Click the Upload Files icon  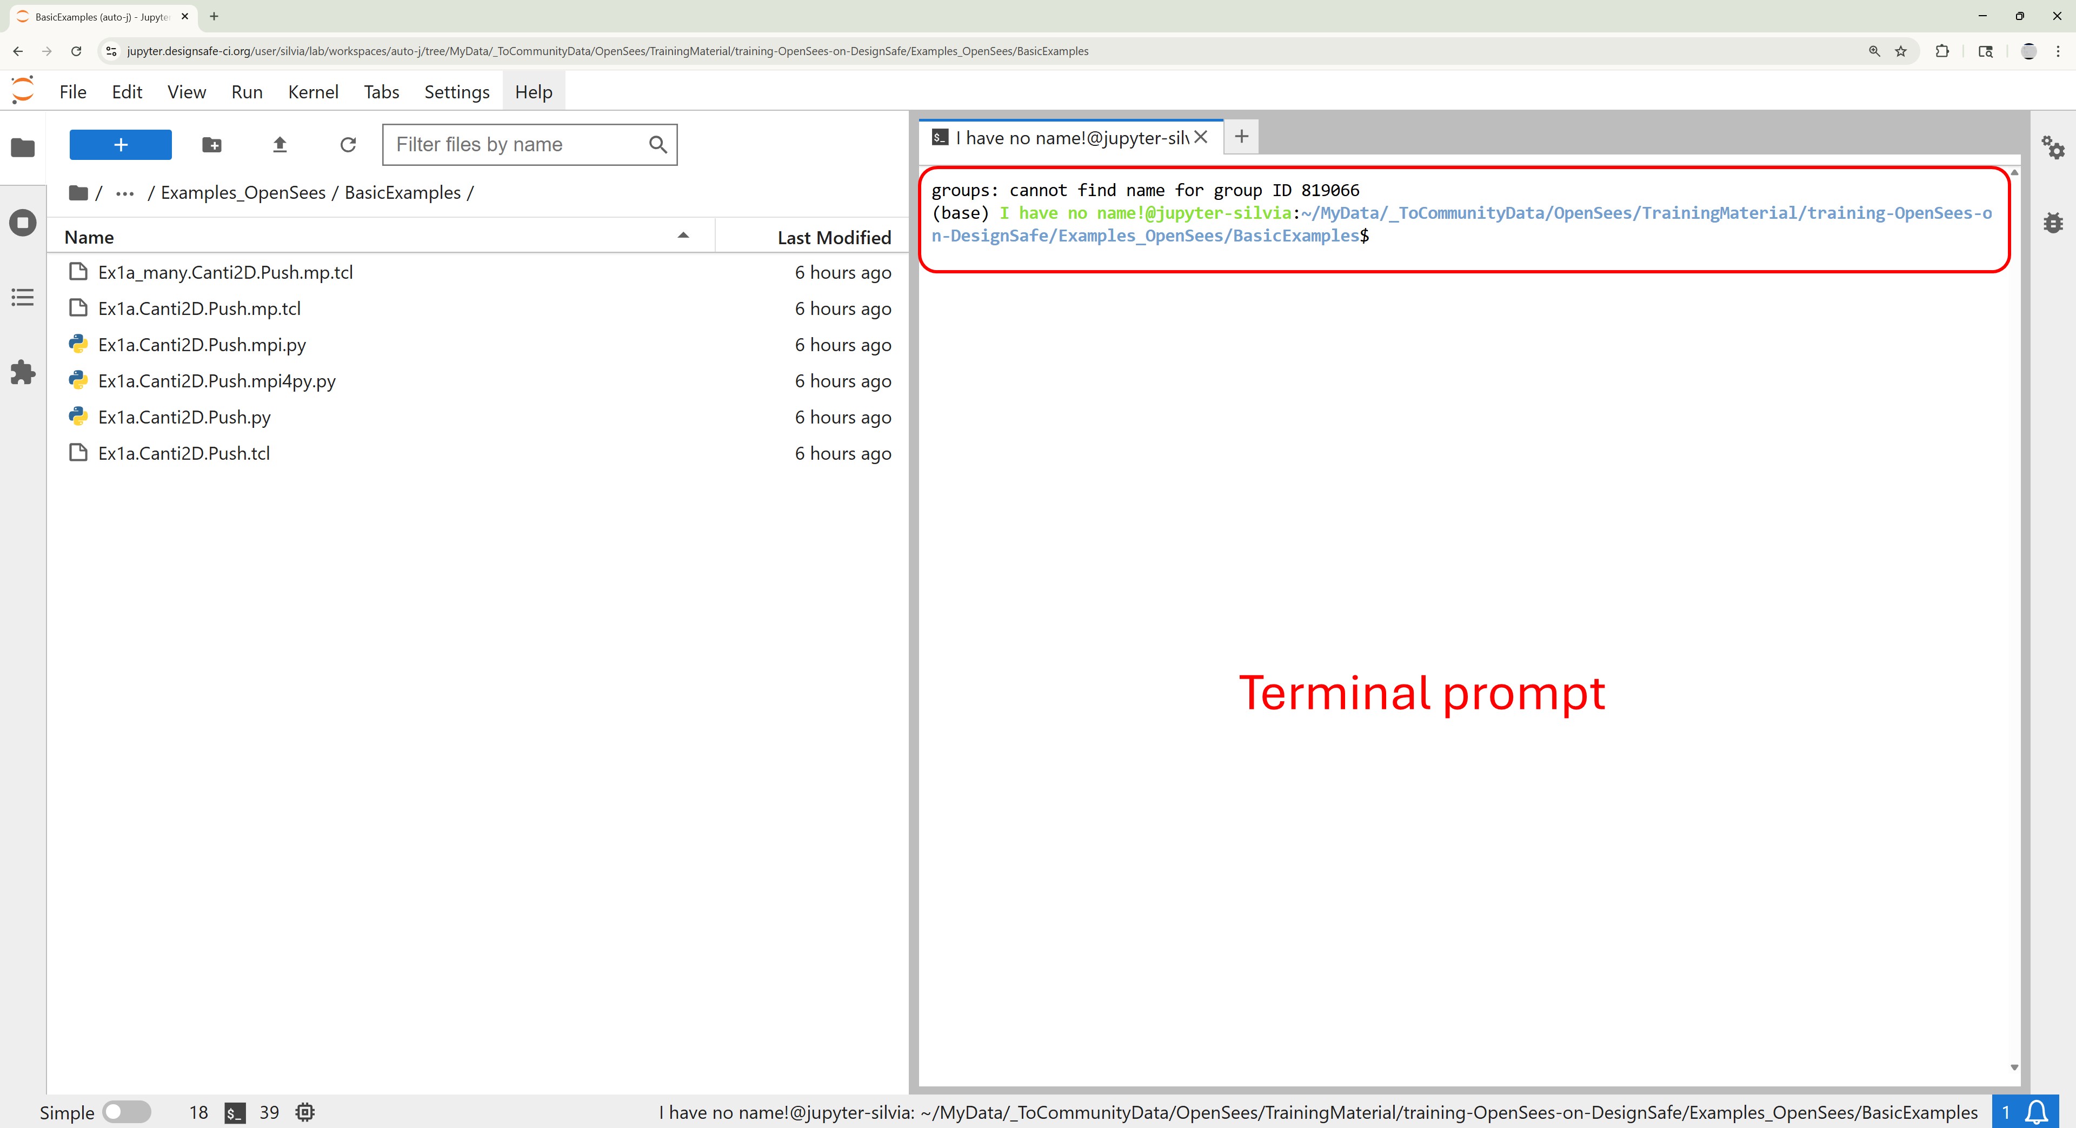(280, 145)
